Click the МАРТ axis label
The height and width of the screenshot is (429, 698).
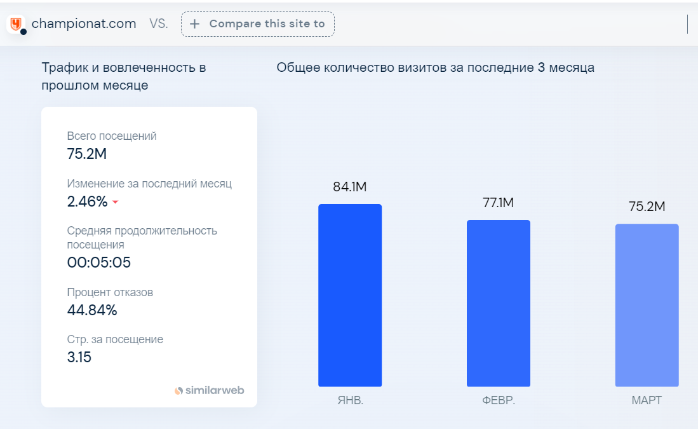coord(647,400)
